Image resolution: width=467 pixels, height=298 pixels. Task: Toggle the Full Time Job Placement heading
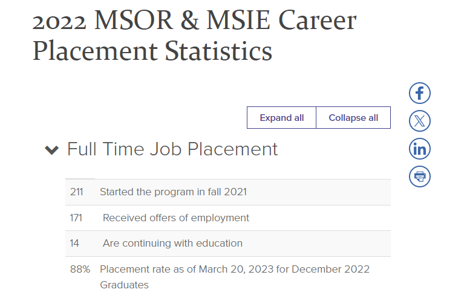coord(172,149)
